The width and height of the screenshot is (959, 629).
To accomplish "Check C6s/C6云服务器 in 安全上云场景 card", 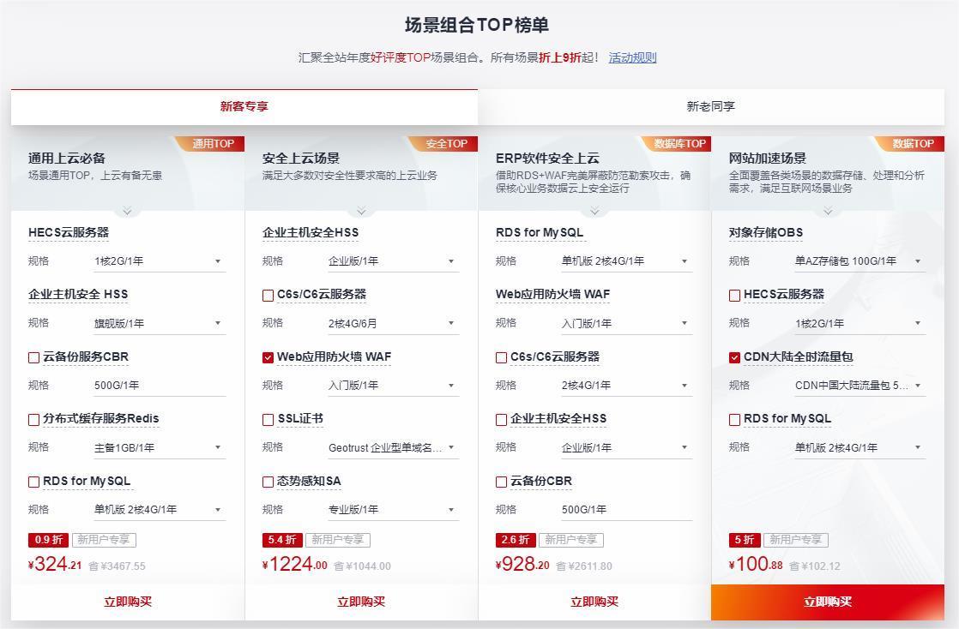I will click(268, 296).
